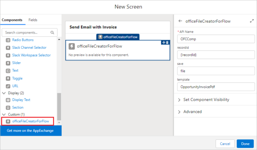Click the move handle icon on canvas component

coord(164,42)
